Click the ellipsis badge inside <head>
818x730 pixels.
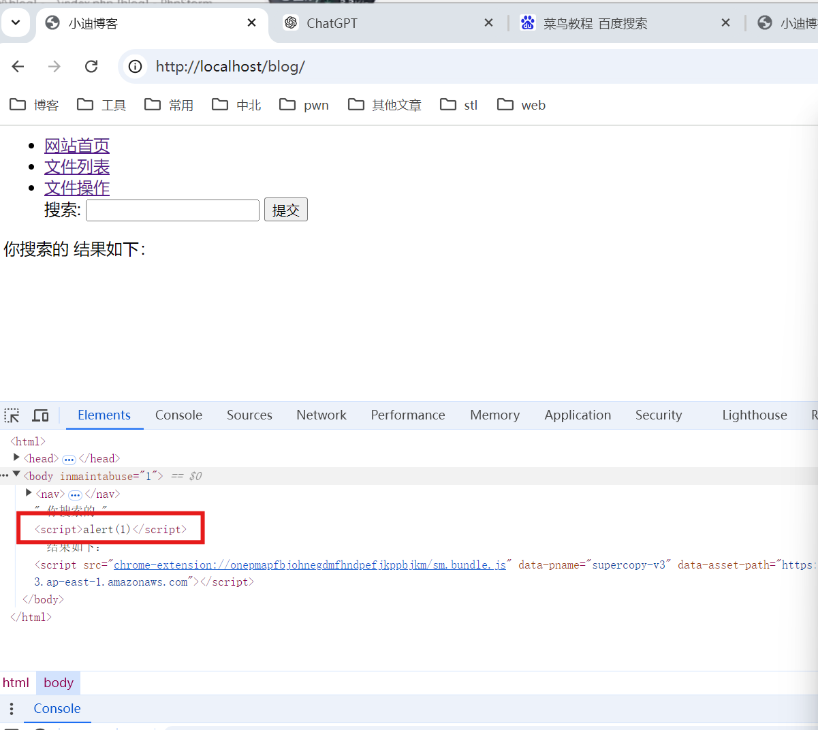(69, 460)
